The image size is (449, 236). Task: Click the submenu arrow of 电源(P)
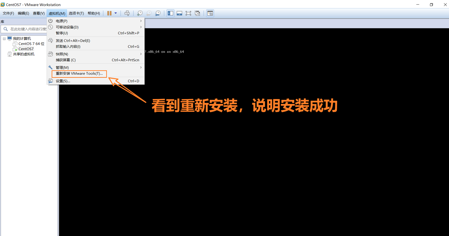[x=141, y=21]
